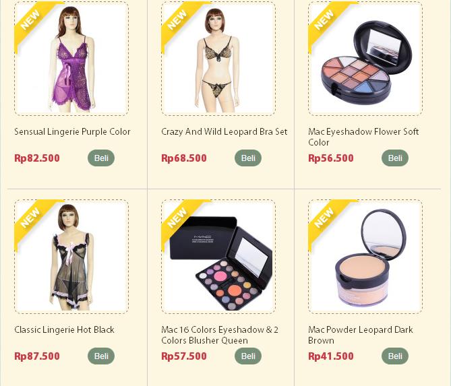451x386 pixels.
Task: Open the Classic Lingerie Hot Black product image
Action: click(x=71, y=257)
